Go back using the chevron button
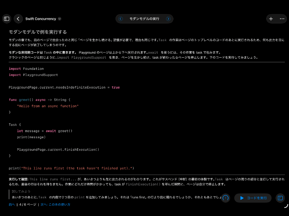Image resolution: width=289 pixels, height=216 pixels. (18, 19)
